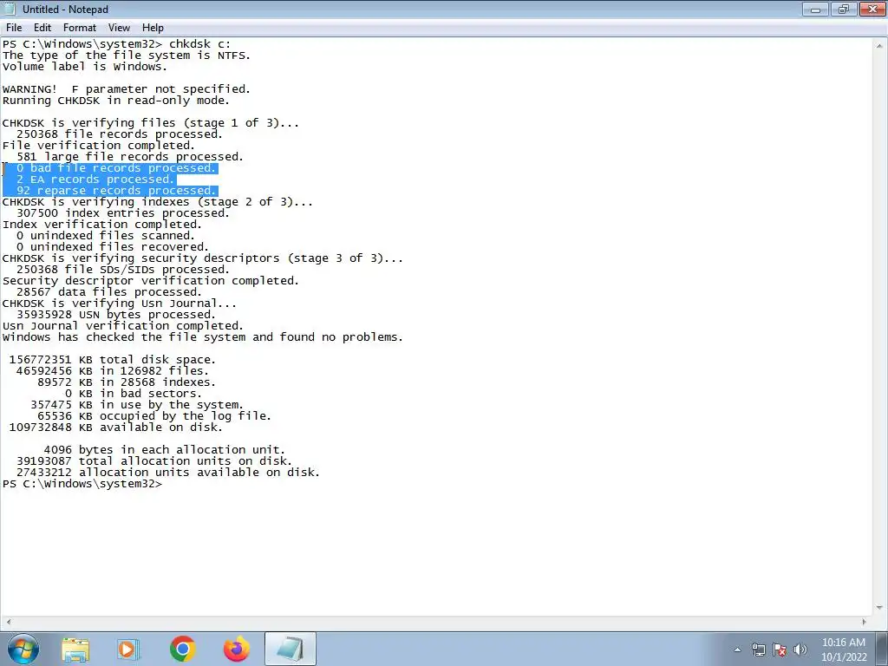Screen dimensions: 888x666
Task: Click the 'WARNING! F parameter not specified.' line
Action: tap(127, 89)
